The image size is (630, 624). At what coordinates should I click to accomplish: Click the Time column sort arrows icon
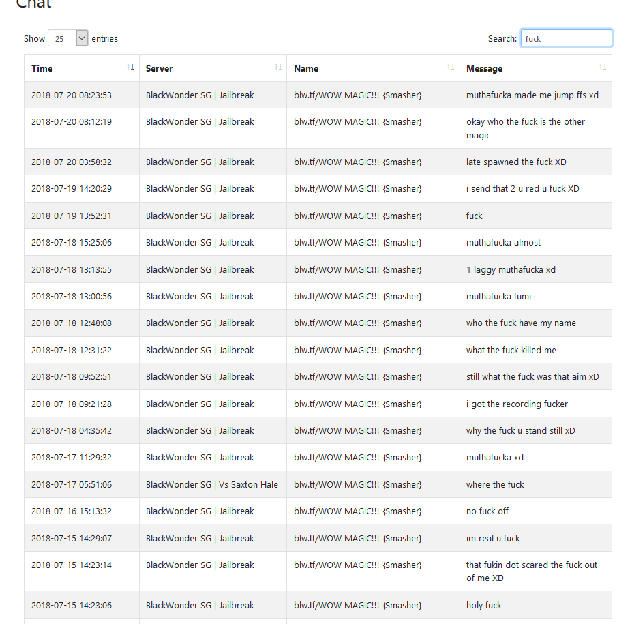tap(130, 68)
